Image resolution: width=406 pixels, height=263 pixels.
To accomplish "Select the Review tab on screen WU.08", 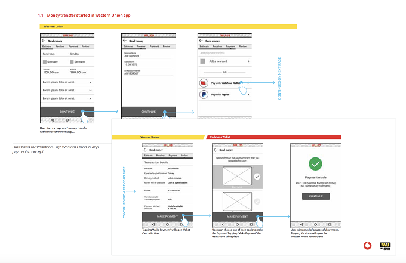I will point(85,47).
